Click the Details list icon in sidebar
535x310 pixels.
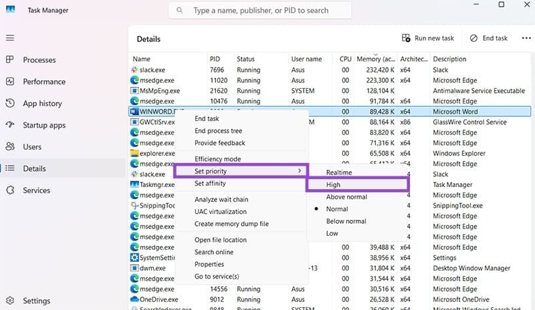tap(10, 168)
